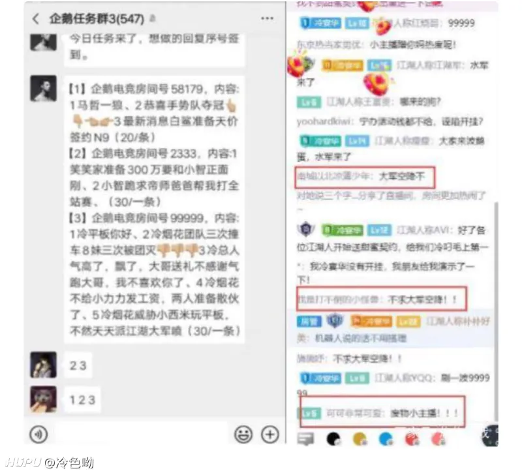Click the 房管 badge in live chat
This screenshot has height=473, width=522.
309,321
